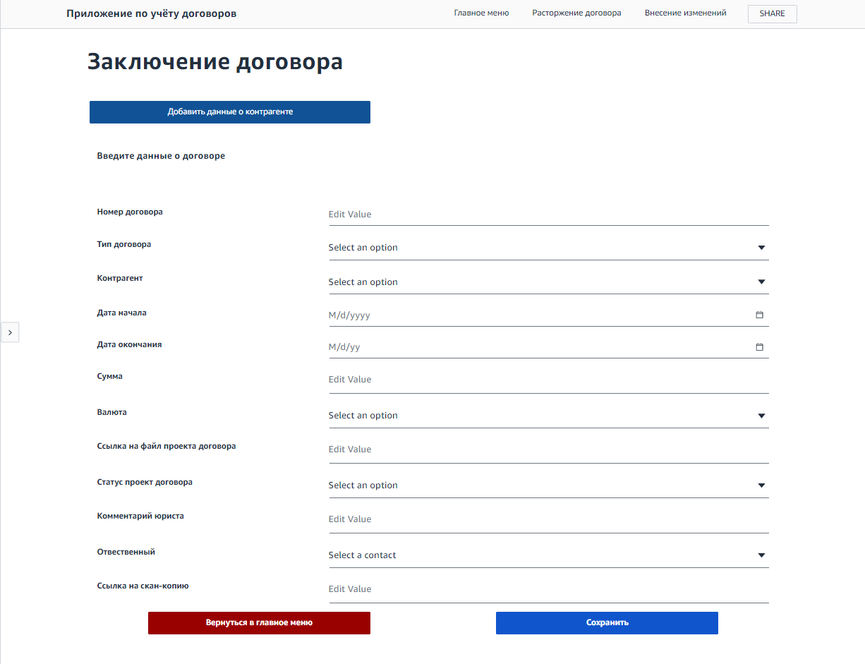Open the Тип договора dropdown
865x664 pixels.
coord(549,248)
